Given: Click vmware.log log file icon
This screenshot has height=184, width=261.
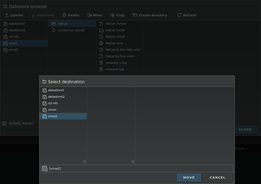Looking at the screenshot, I should point(101,69).
